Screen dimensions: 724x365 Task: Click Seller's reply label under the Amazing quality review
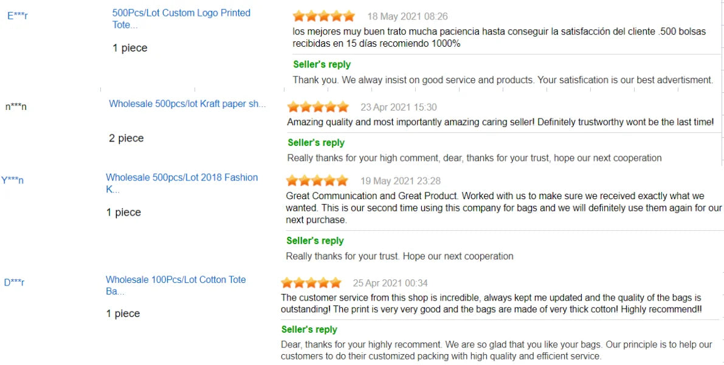[x=316, y=143]
